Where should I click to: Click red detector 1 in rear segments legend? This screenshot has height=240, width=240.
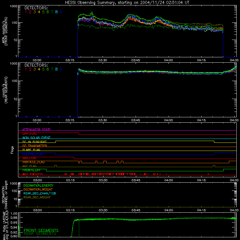tap(26, 69)
